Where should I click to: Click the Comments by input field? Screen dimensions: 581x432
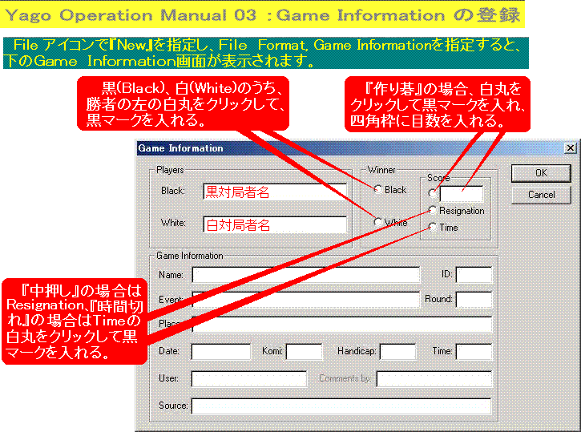434,378
